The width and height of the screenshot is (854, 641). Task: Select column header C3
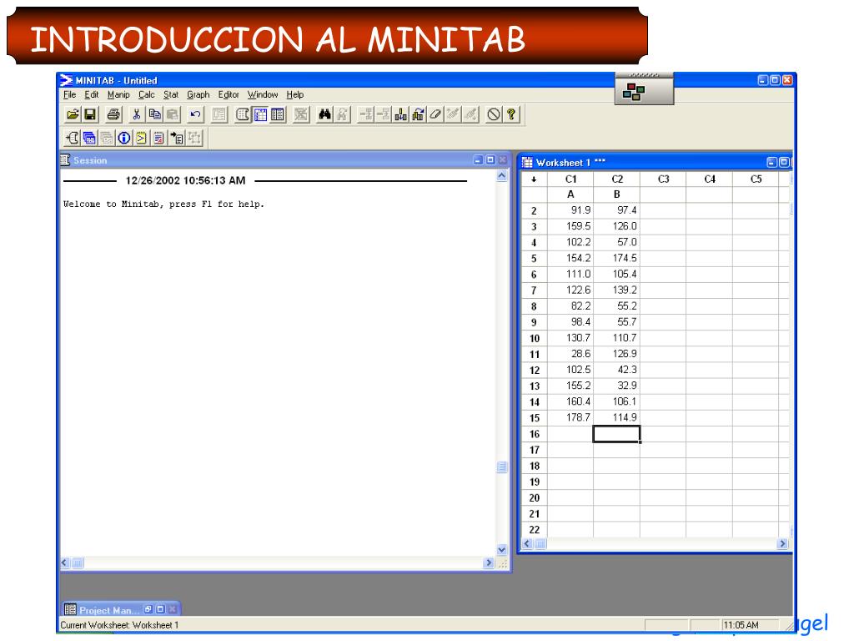[x=663, y=179]
